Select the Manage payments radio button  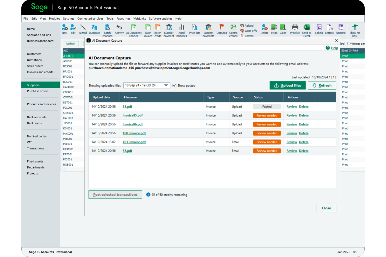pos(349,43)
